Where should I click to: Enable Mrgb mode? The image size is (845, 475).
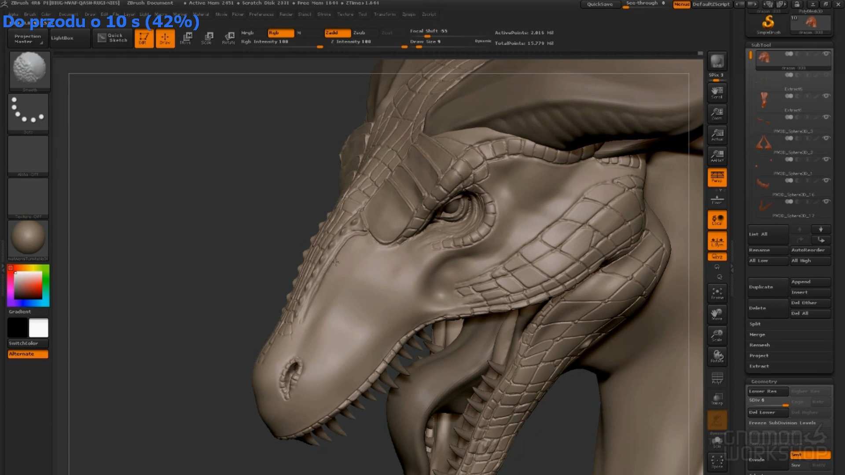tap(247, 33)
